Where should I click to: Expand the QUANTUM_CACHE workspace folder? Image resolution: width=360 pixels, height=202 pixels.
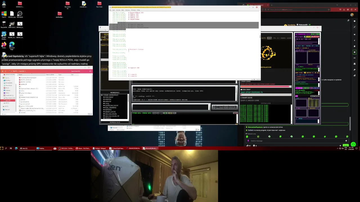[104, 105]
